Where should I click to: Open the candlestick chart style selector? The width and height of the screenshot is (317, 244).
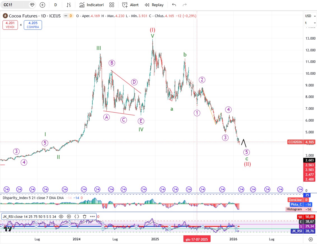pyautogui.click(x=69, y=5)
